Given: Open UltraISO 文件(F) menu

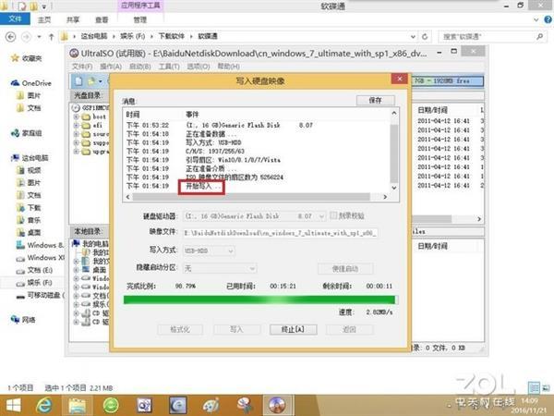Looking at the screenshot, I should coord(82,67).
